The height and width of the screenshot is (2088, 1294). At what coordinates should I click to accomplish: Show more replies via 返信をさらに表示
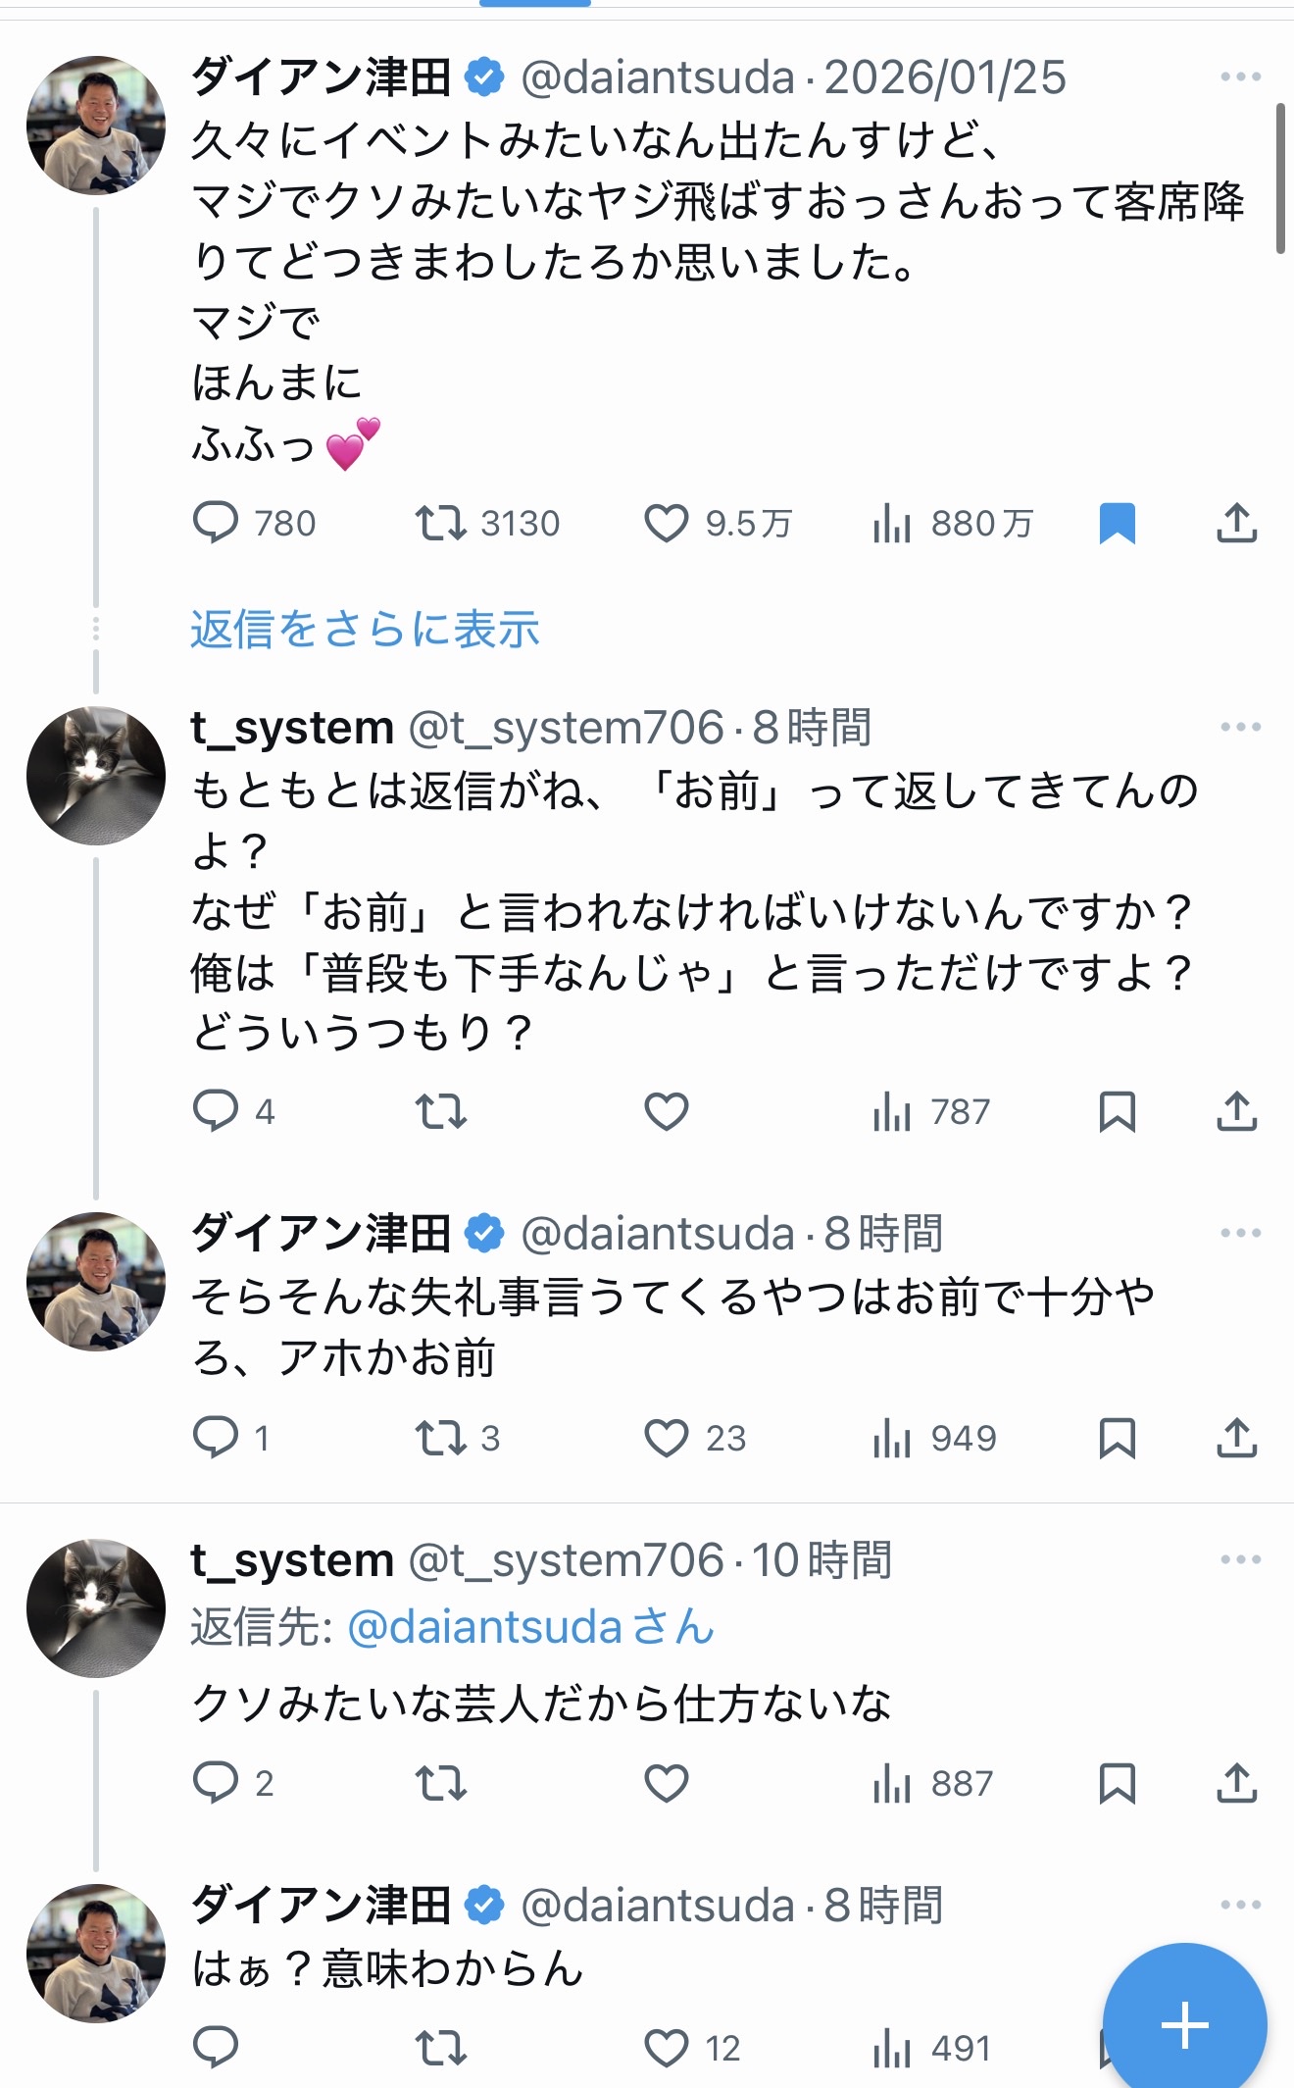365,629
